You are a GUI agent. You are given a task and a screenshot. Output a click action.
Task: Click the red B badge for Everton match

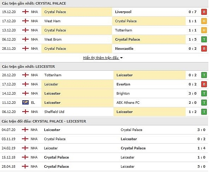pos(204,84)
